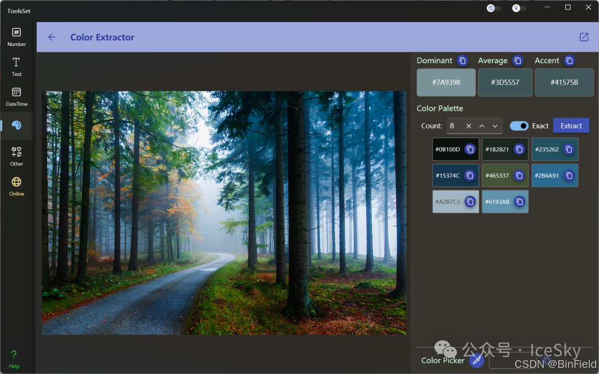
Task: Open the Text tools section
Action: (x=17, y=67)
